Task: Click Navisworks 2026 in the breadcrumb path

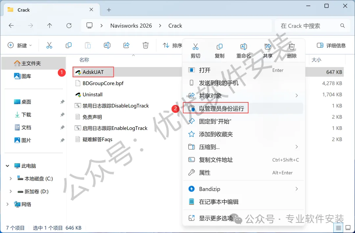Action: tap(131, 26)
